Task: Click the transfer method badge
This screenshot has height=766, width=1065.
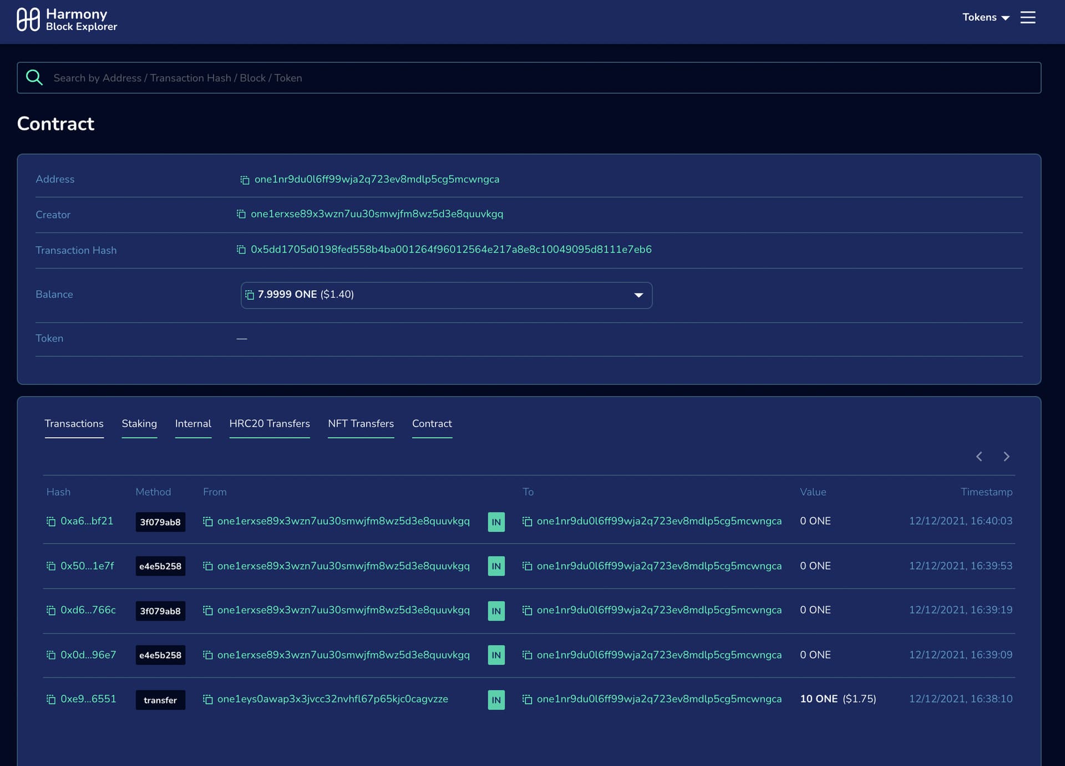Action: (x=160, y=700)
